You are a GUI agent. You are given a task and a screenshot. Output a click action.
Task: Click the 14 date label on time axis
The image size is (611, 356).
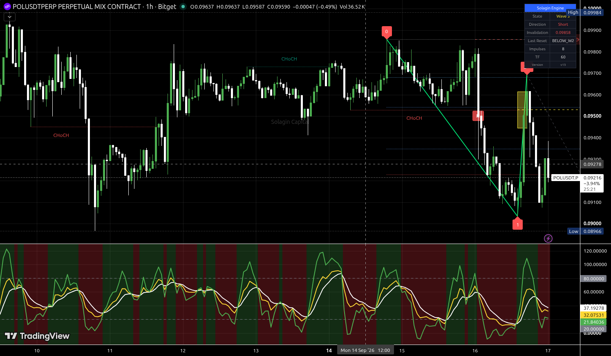(x=329, y=350)
